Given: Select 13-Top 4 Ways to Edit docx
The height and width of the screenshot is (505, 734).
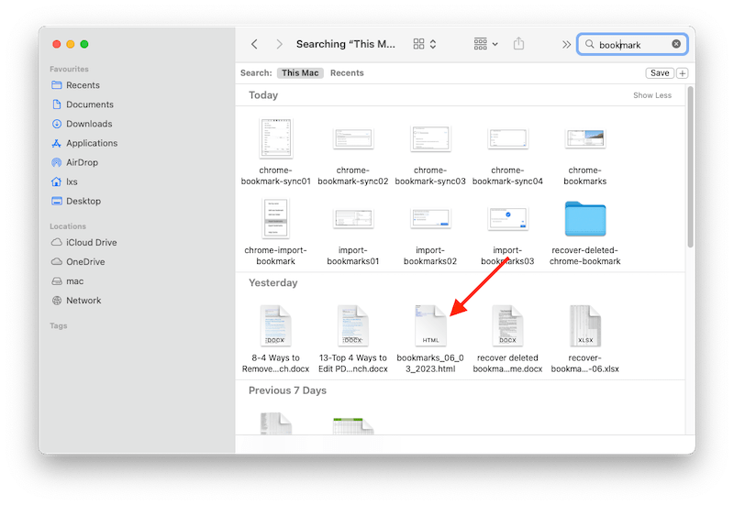Looking at the screenshot, I should [353, 339].
